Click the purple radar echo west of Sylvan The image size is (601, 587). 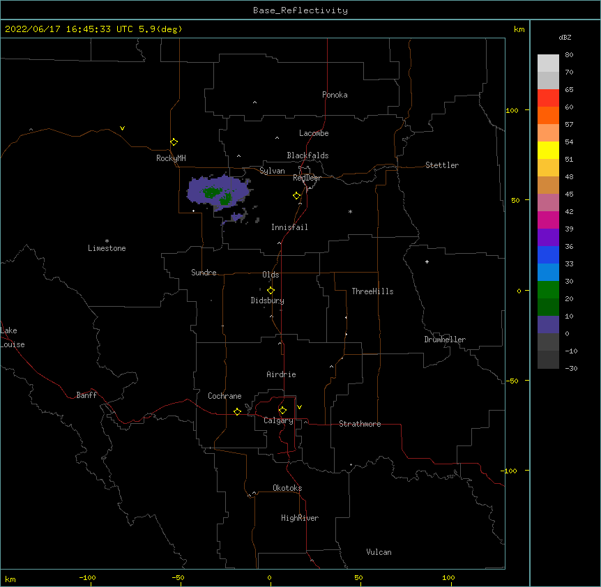218,192
